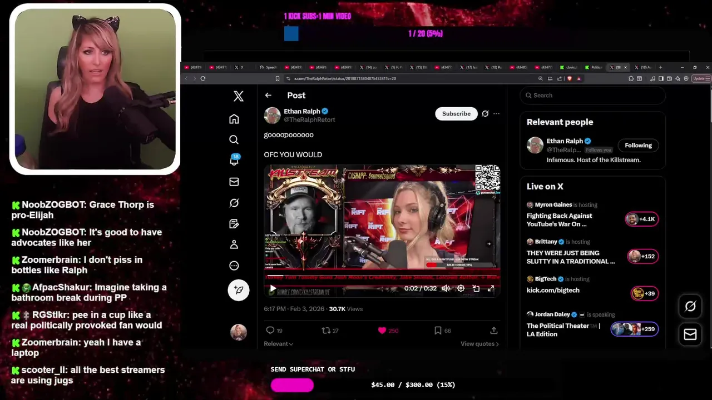Open the Profile person icon
Image resolution: width=712 pixels, height=400 pixels.
pyautogui.click(x=234, y=244)
